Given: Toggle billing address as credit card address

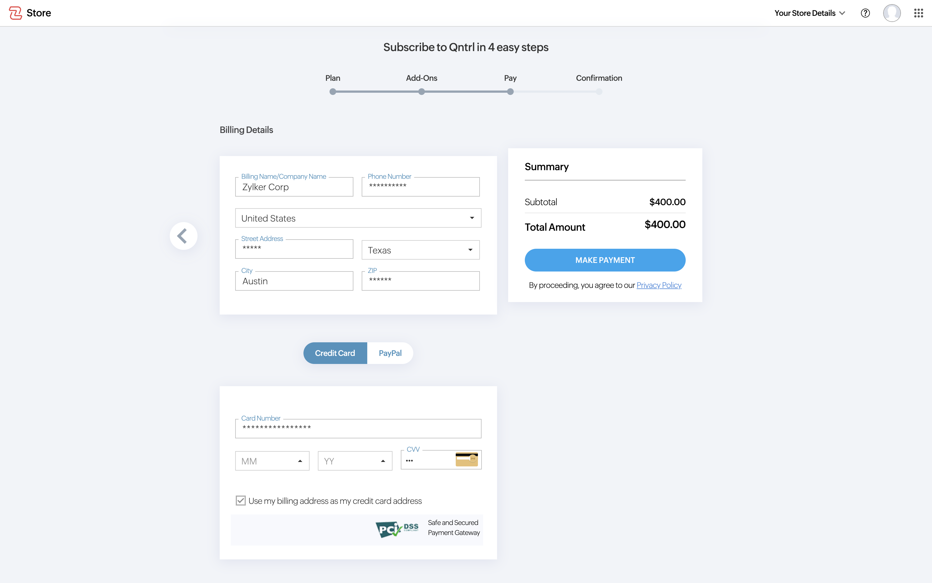Looking at the screenshot, I should click(241, 501).
